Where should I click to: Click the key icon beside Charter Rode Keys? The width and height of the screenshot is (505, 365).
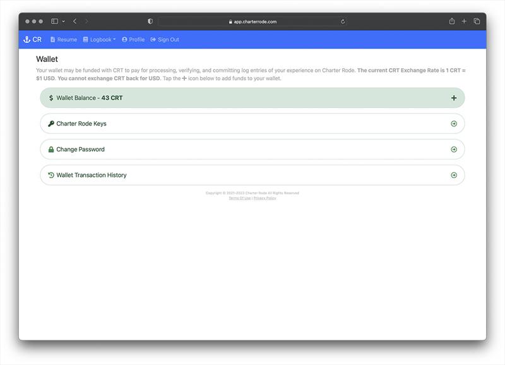point(51,124)
